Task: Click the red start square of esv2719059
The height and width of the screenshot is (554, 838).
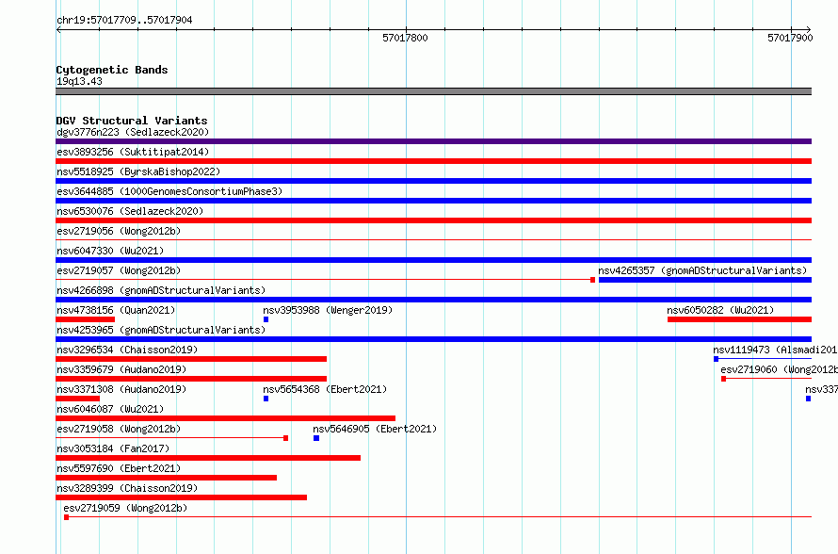Action: (x=66, y=517)
